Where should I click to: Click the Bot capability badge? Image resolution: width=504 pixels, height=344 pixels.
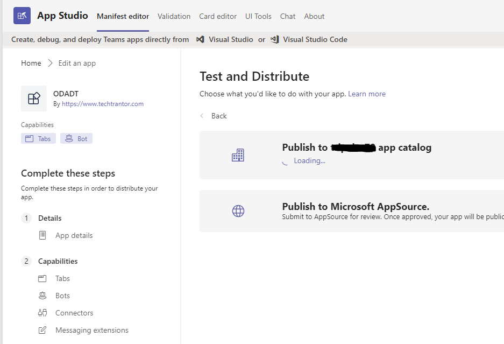click(76, 138)
